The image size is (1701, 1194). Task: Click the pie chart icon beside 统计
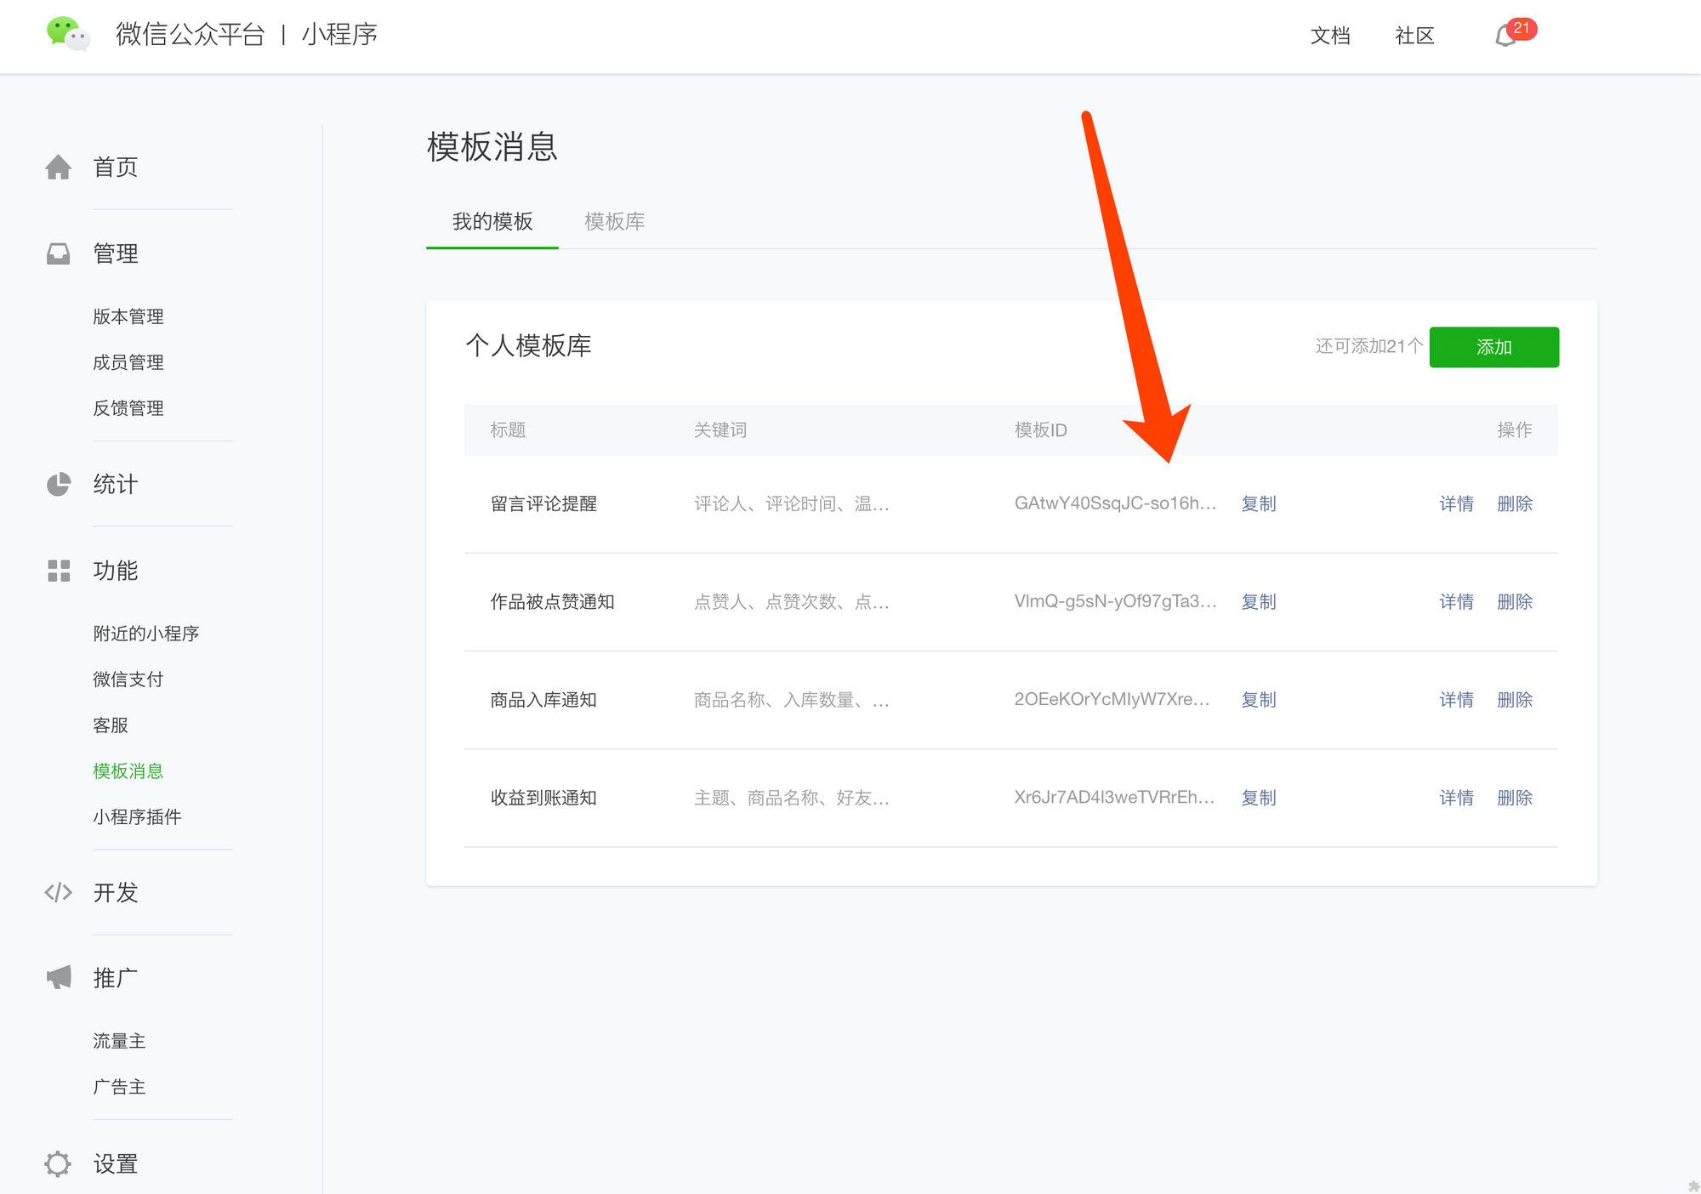point(58,485)
